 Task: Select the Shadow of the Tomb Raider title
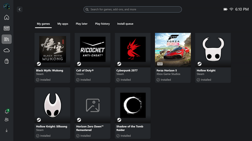(x=130, y=128)
